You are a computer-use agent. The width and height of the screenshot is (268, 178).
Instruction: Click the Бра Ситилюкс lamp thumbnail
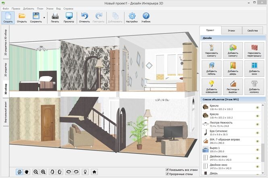(205, 133)
